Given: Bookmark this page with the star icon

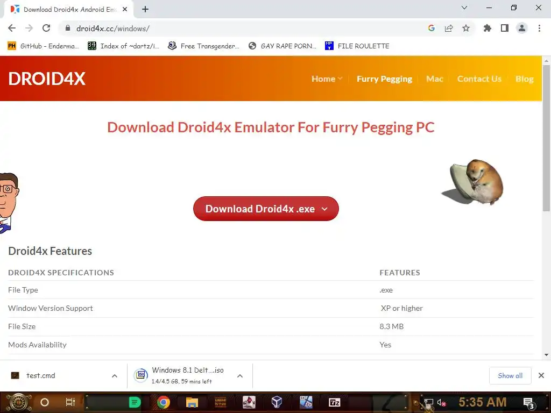Looking at the screenshot, I should click(x=466, y=28).
